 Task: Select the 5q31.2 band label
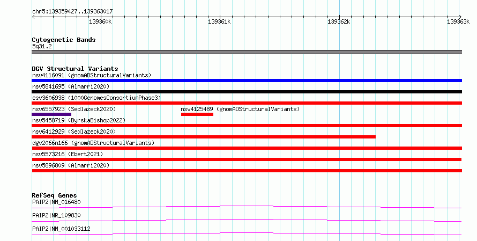(x=42, y=46)
